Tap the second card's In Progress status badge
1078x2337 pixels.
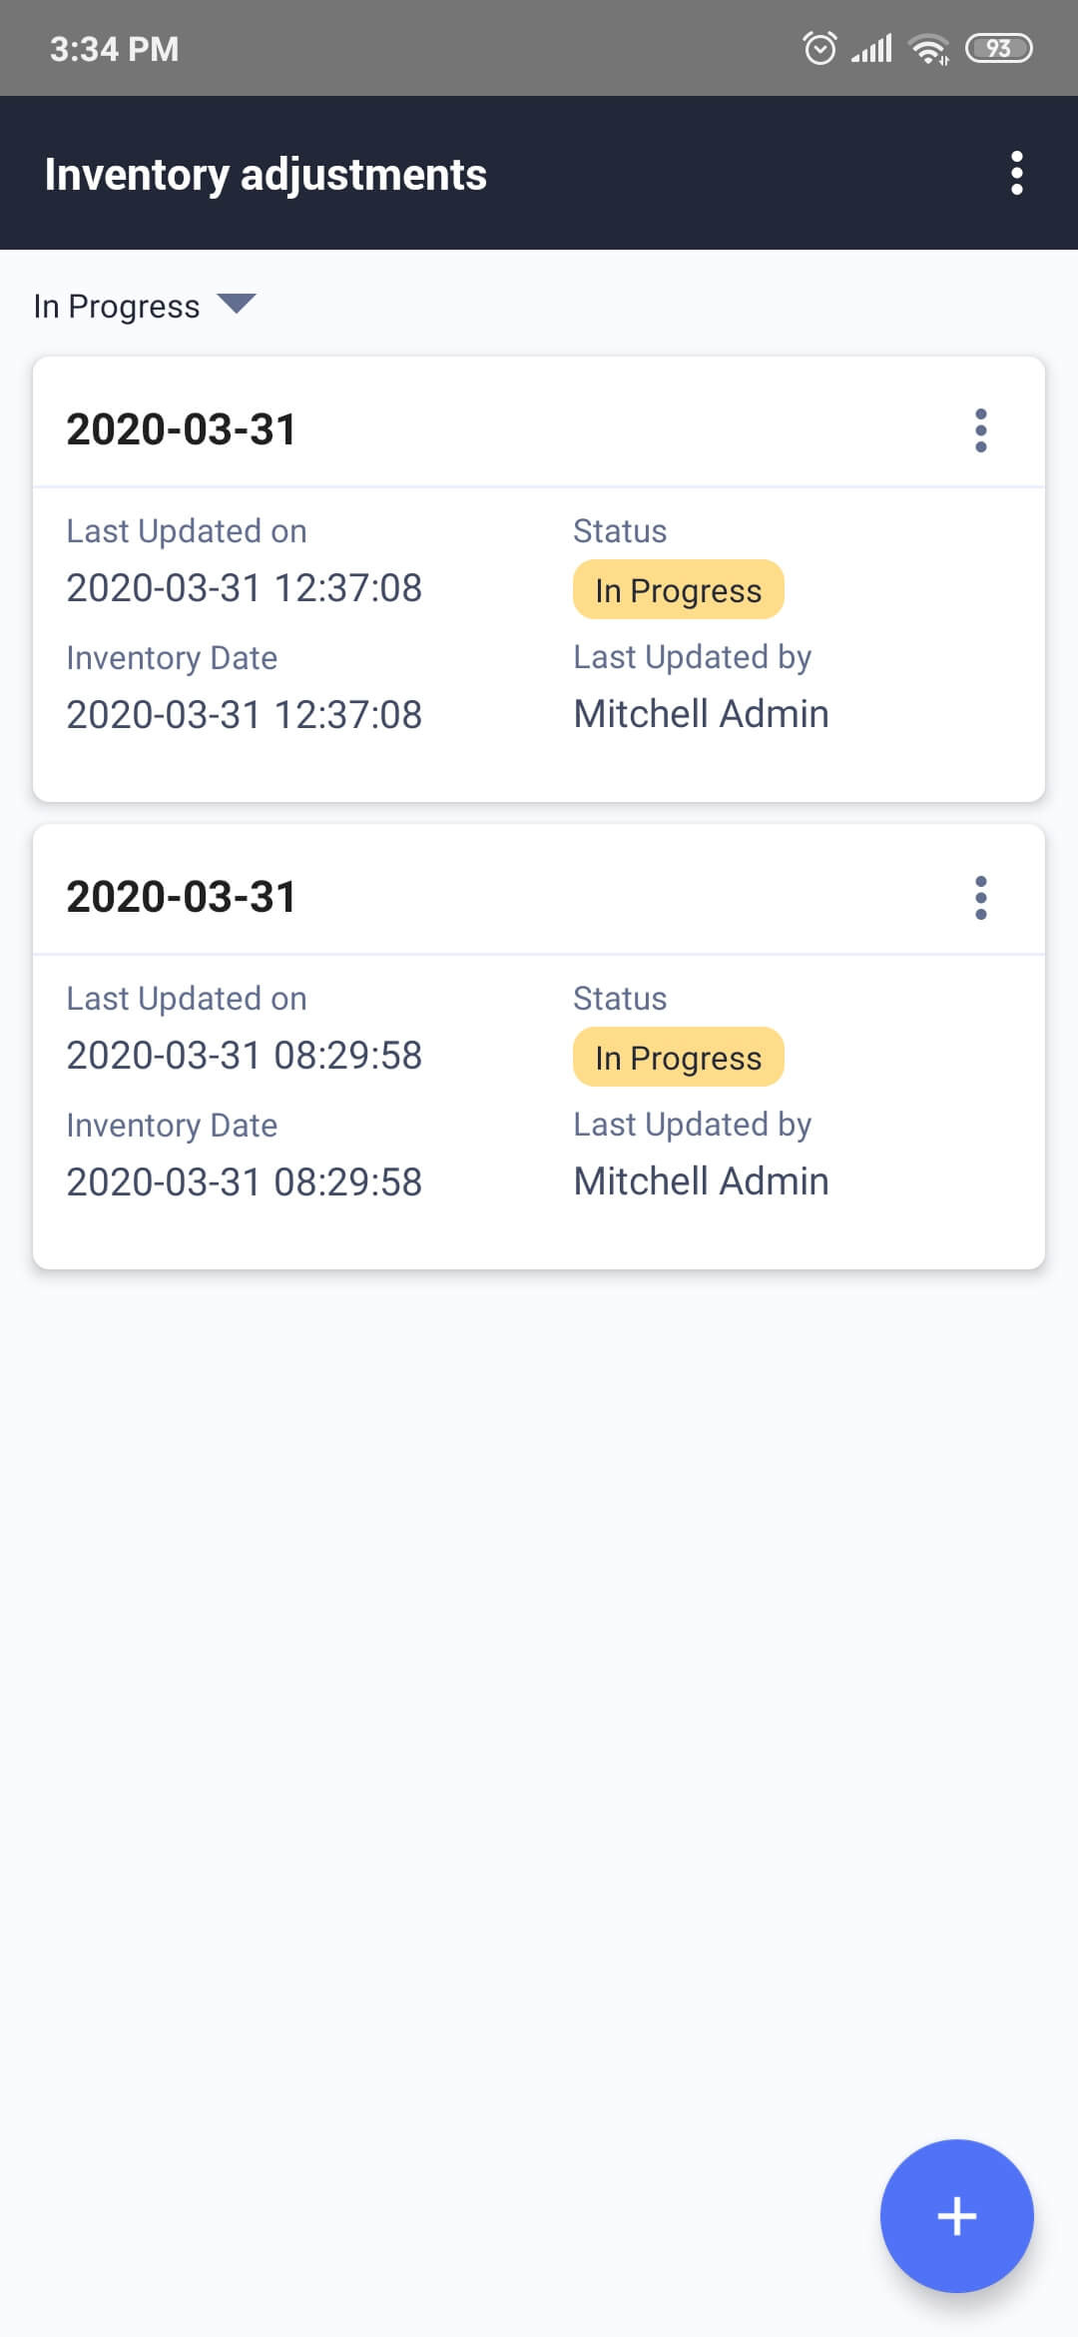click(x=679, y=1057)
